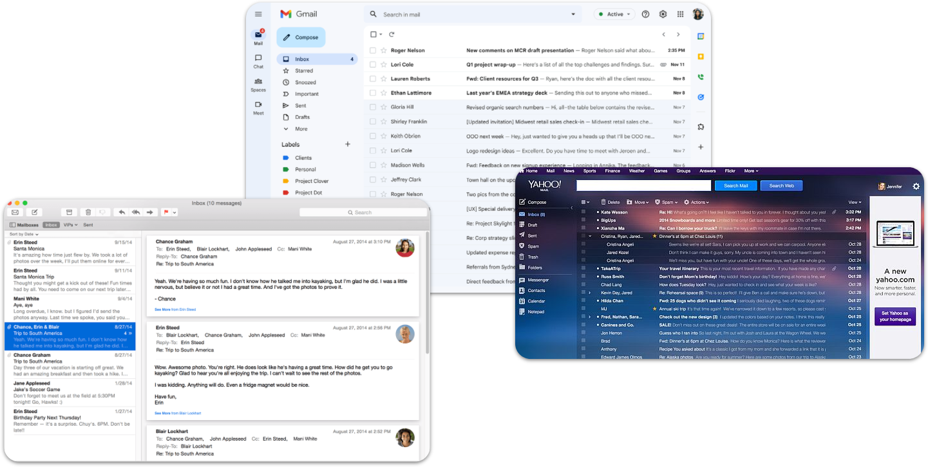
Task: Click Get Mail envelope icon in Apple Mail
Action: [x=15, y=212]
